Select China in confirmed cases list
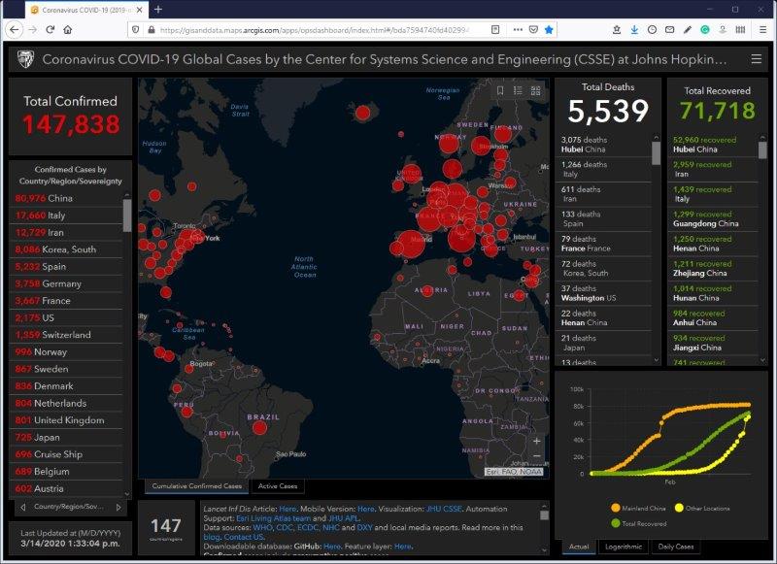Image resolution: width=777 pixels, height=564 pixels. [66, 198]
